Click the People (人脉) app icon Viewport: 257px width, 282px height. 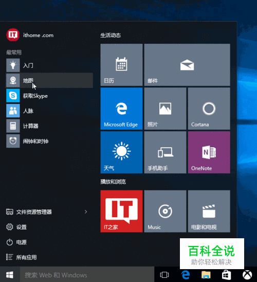pyautogui.click(x=13, y=111)
